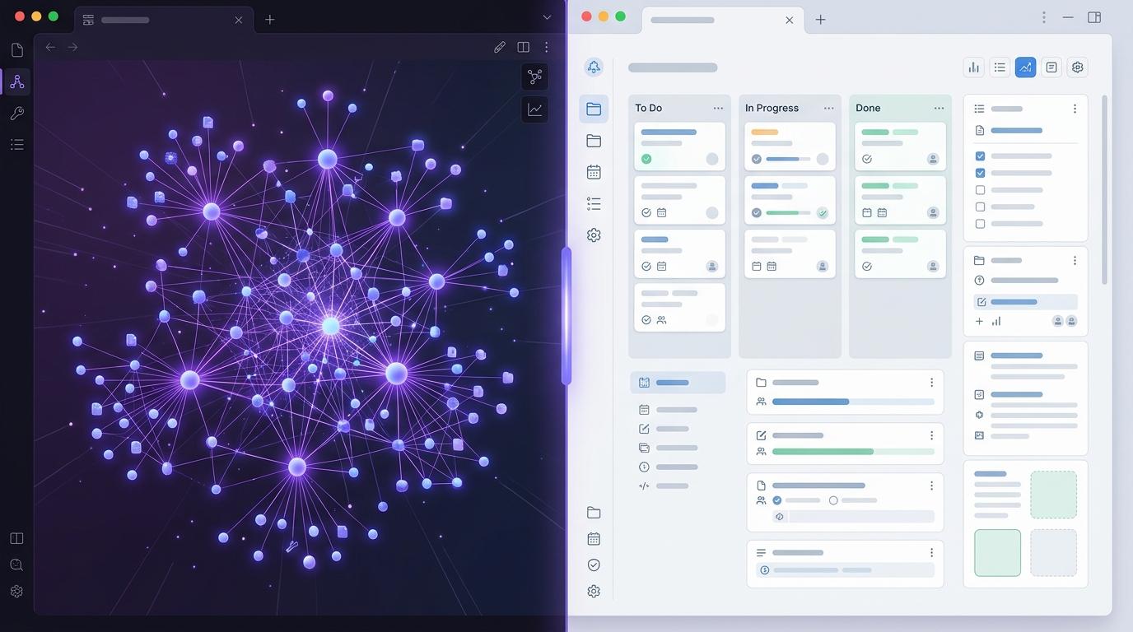Viewport: 1133px width, 632px height.
Task: Open the list icon in dark sidebar
Action: coord(16,145)
